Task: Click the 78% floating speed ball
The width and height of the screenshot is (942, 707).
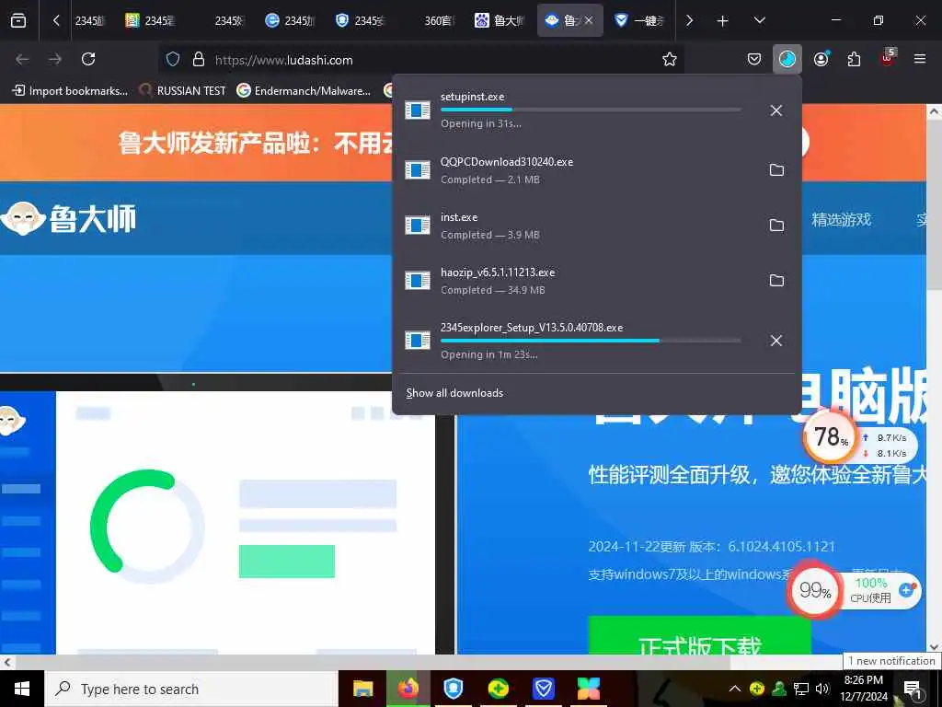Action: [x=831, y=437]
